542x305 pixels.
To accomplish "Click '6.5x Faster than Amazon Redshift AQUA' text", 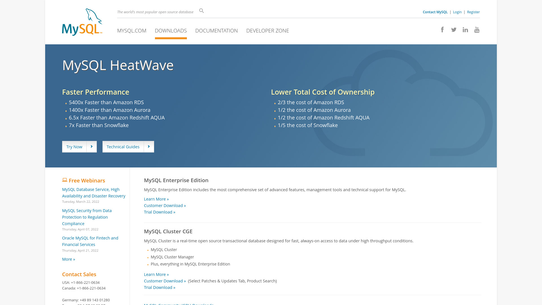I will pyautogui.click(x=117, y=117).
